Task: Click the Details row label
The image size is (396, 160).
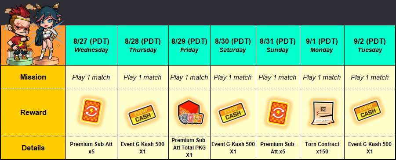Action: pyautogui.click(x=33, y=148)
